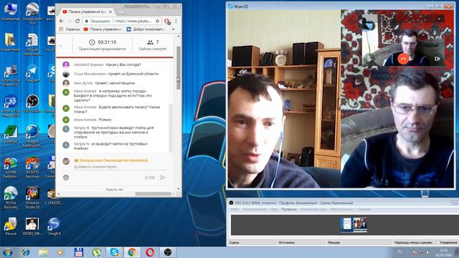Image resolution: width=459 pixels, height=258 pixels.
Task: Open the Коллекция сцен menu in OBS
Action: coord(313,209)
